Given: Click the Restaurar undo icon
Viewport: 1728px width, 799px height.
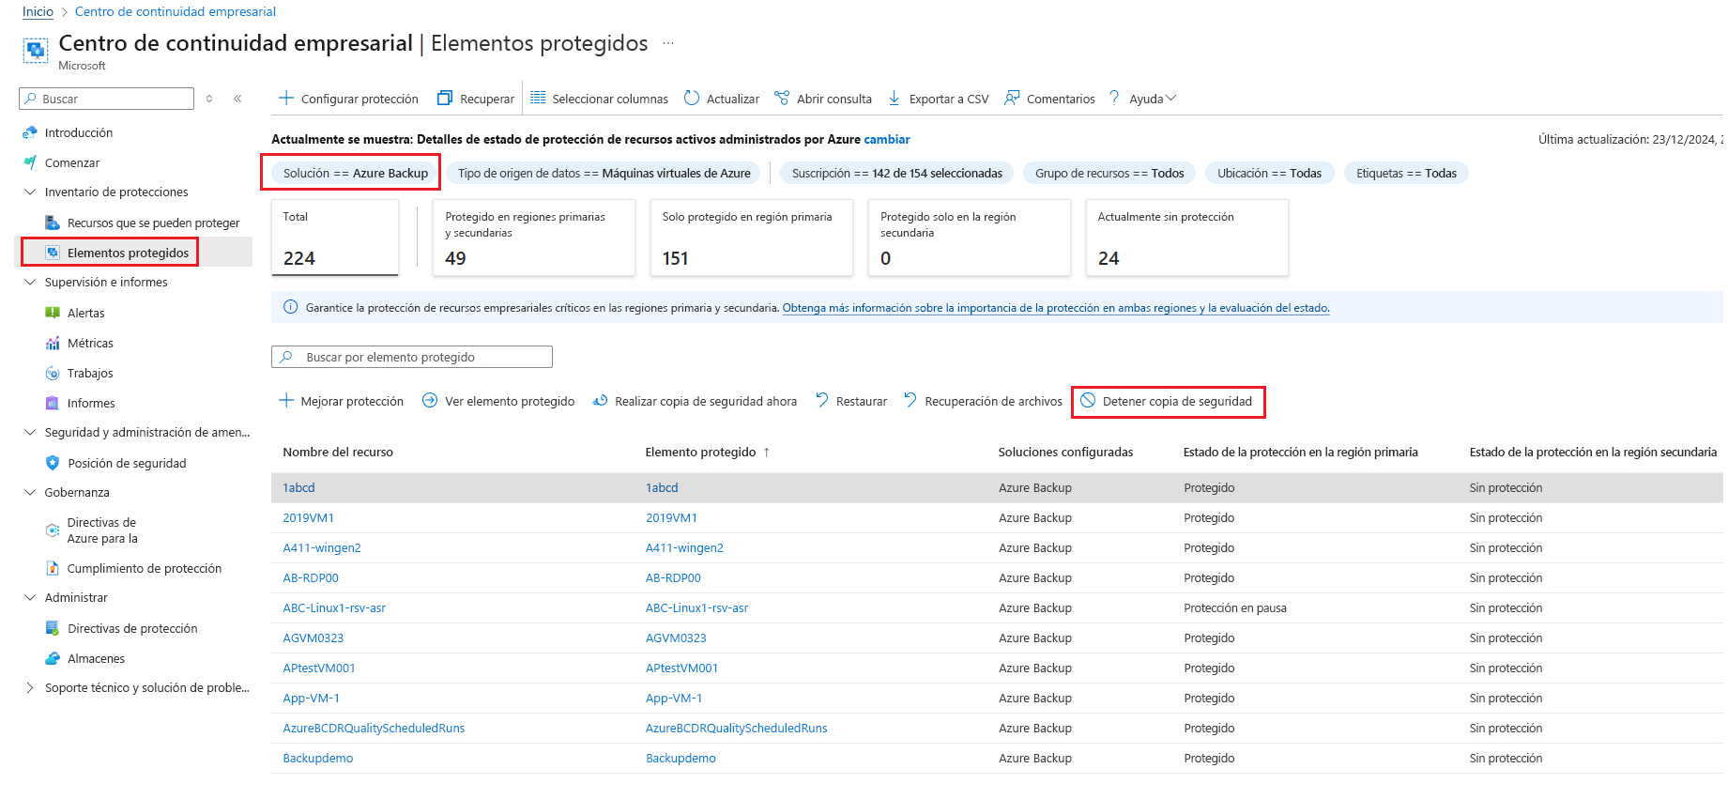Looking at the screenshot, I should [x=822, y=401].
